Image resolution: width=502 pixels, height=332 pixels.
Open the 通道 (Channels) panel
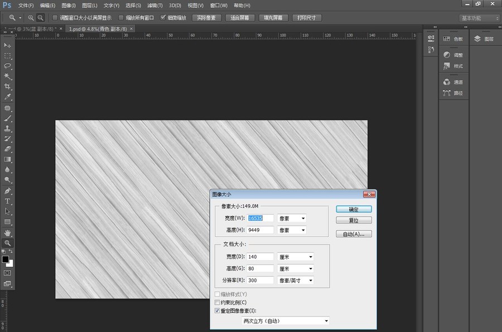(x=453, y=82)
